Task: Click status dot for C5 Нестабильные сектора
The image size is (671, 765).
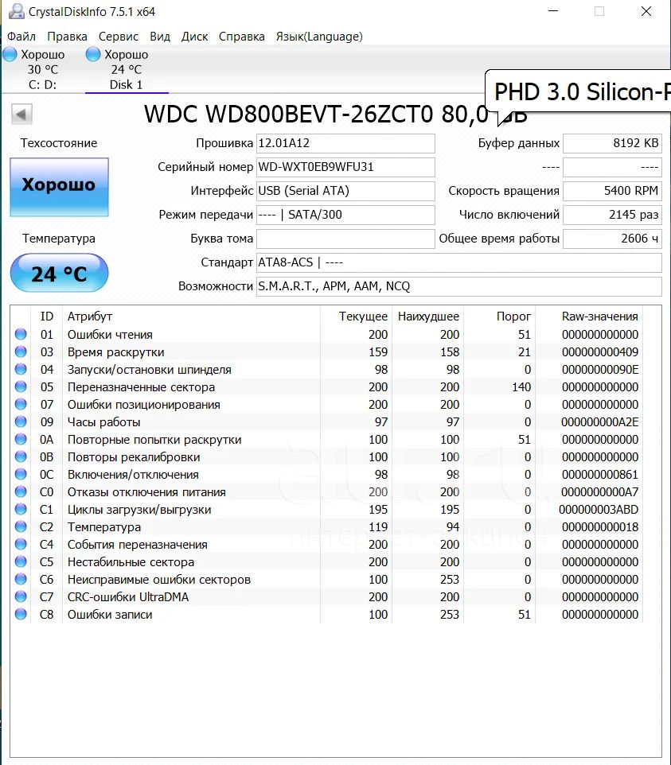Action: 21,561
